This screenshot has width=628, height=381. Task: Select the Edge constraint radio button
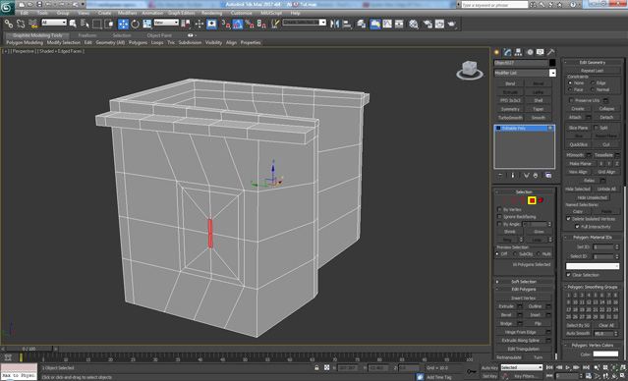coord(593,82)
